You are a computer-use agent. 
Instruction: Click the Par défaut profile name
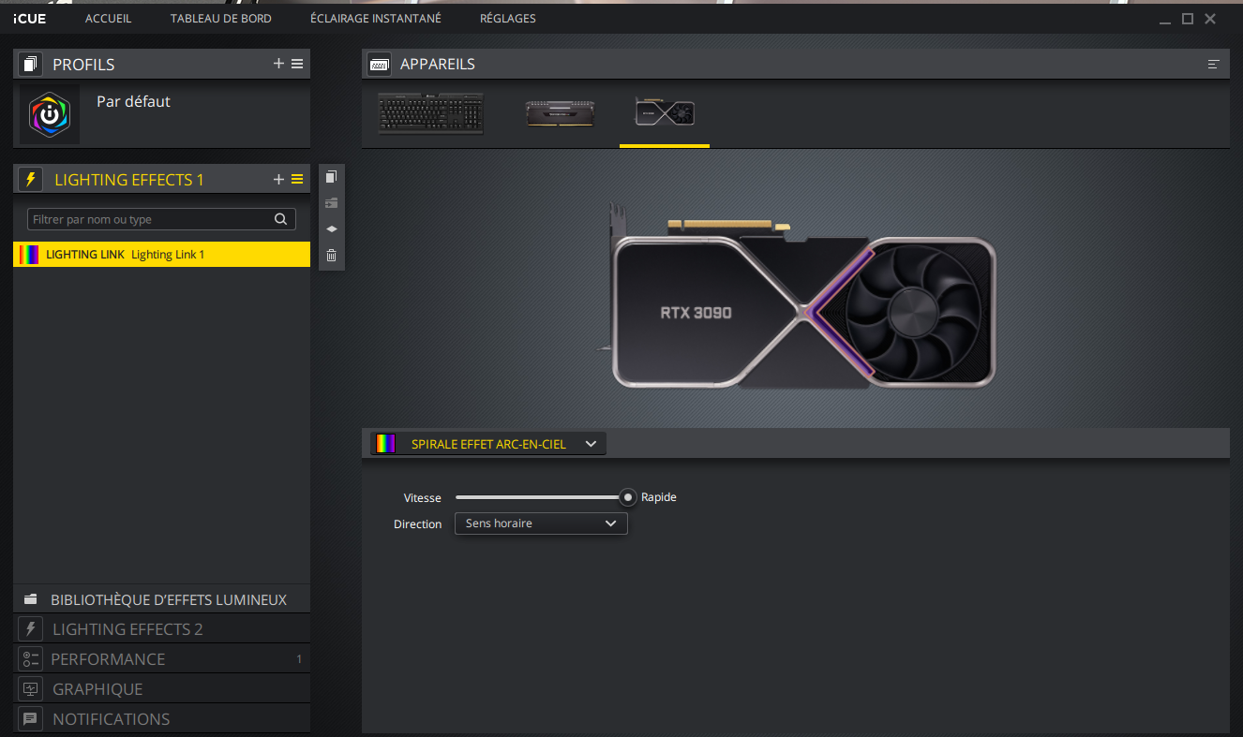pyautogui.click(x=133, y=101)
